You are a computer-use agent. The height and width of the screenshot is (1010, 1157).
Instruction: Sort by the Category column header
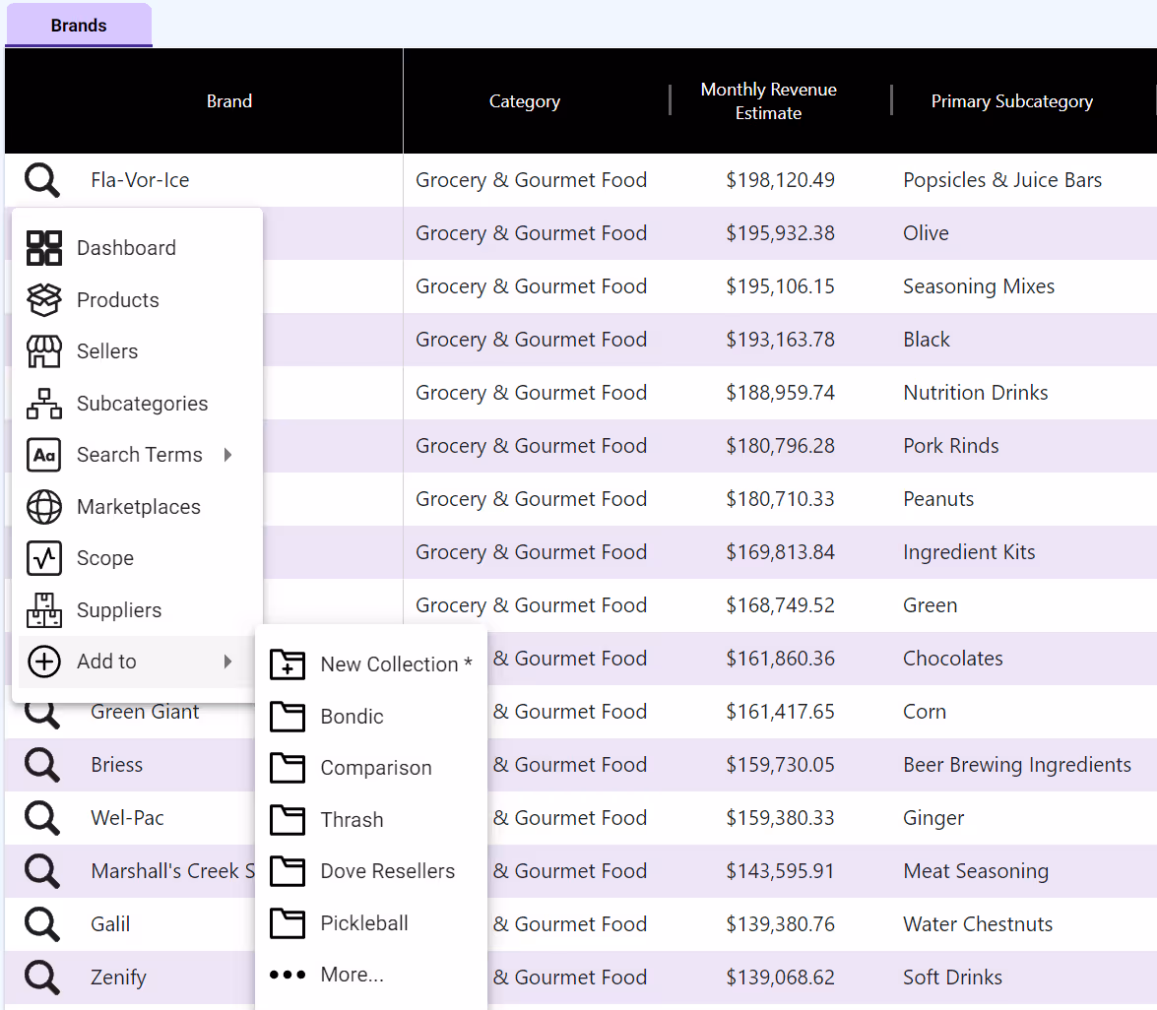tap(525, 101)
